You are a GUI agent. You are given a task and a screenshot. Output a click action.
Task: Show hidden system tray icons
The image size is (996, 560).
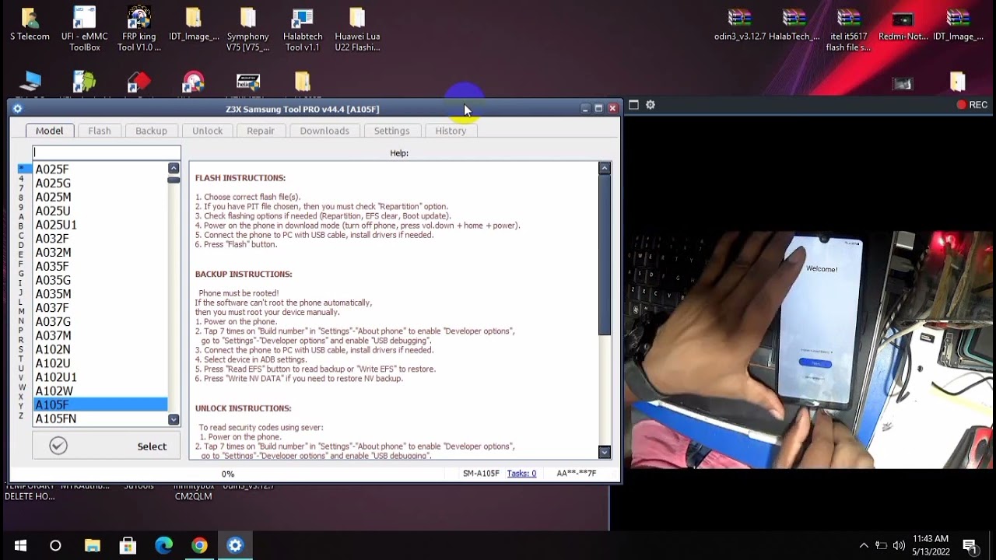pos(864,545)
